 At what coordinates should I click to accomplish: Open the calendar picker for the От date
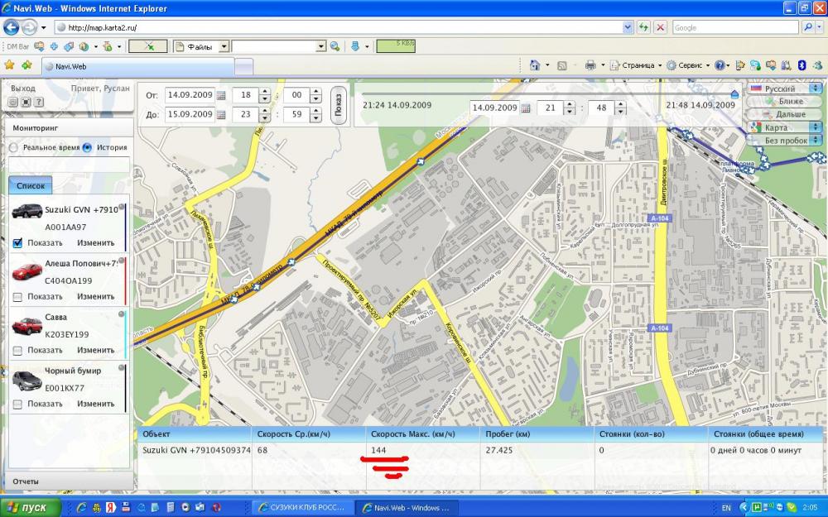221,95
